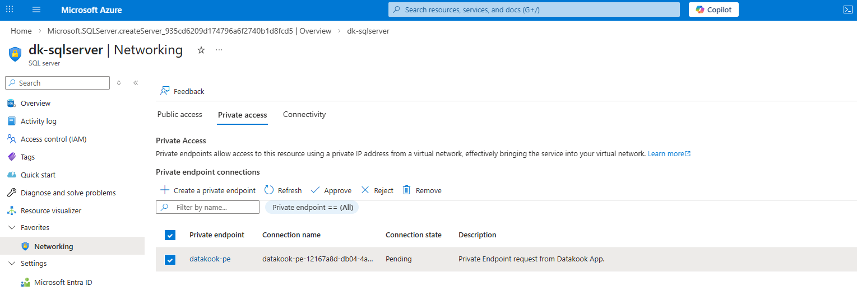Open the datakook-pe private endpoint link
This screenshot has height=295, width=857.
point(210,259)
